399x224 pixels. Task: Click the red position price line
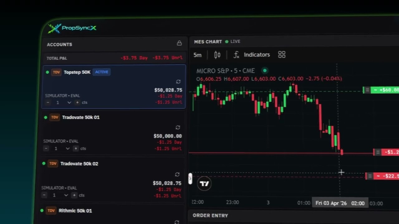[x=281, y=153]
